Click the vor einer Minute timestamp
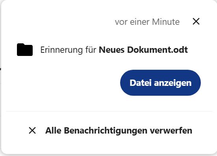The height and width of the screenshot is (156, 217). 147,22
